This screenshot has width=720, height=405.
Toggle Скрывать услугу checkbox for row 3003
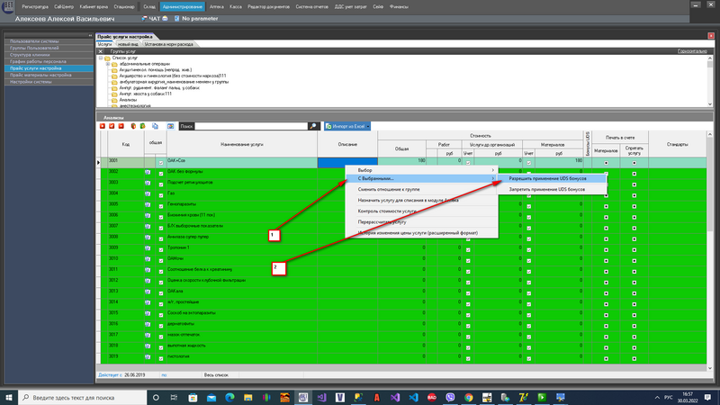tap(634, 182)
